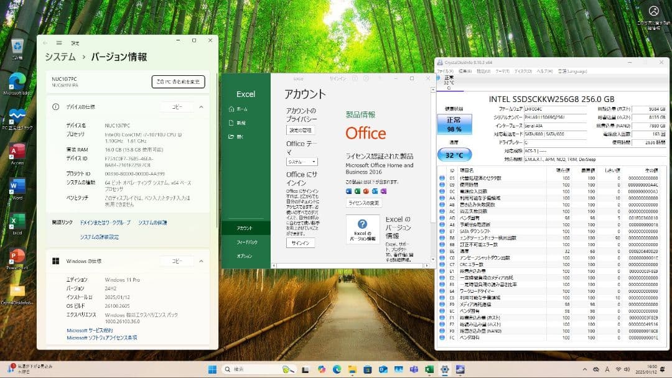Click the 正常 98% health status badge

(x=454, y=123)
